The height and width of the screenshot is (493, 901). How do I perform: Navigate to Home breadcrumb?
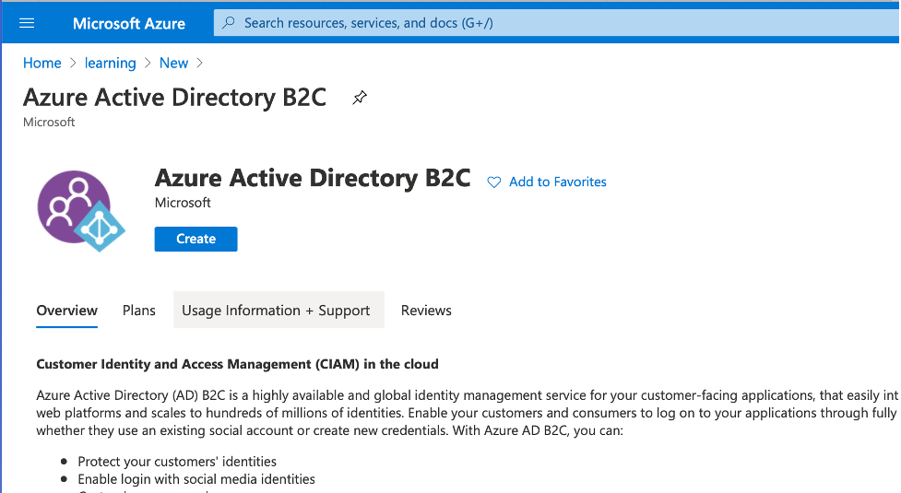coord(41,64)
